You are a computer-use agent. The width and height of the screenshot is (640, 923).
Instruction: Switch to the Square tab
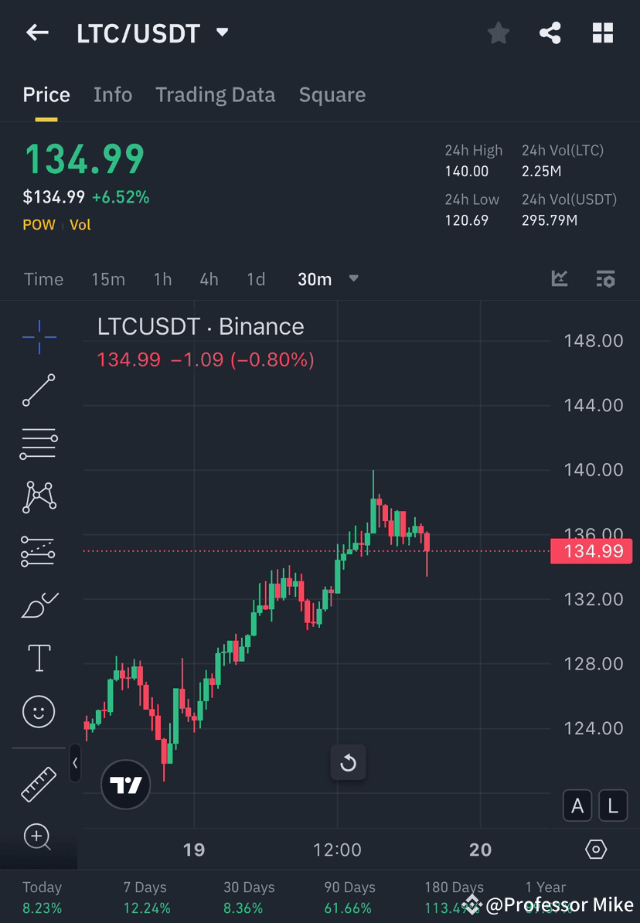tap(332, 94)
